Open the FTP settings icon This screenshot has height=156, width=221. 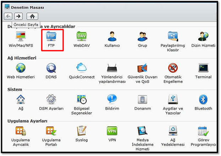coord(52,37)
